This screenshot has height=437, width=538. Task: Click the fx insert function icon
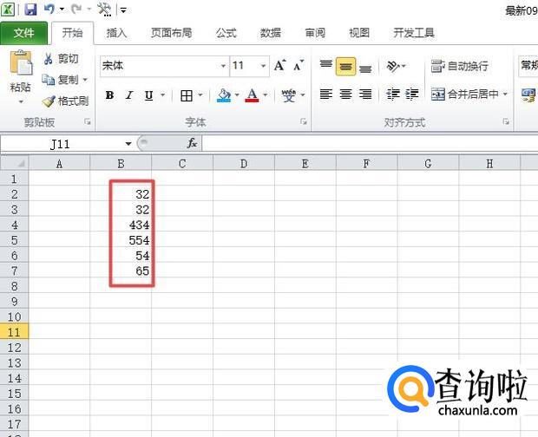click(x=192, y=143)
